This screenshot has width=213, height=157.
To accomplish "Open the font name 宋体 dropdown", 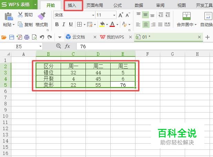I will (x=93, y=15).
